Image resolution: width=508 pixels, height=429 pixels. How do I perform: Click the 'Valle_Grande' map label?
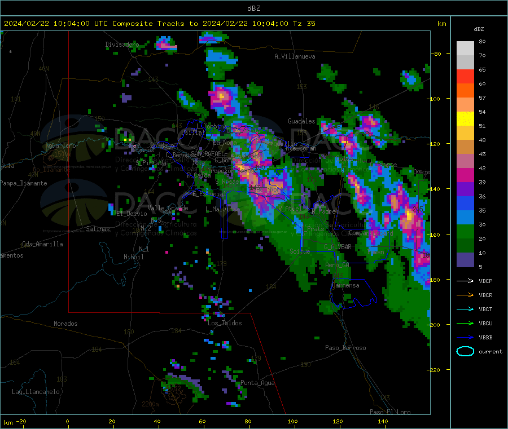[x=168, y=208]
